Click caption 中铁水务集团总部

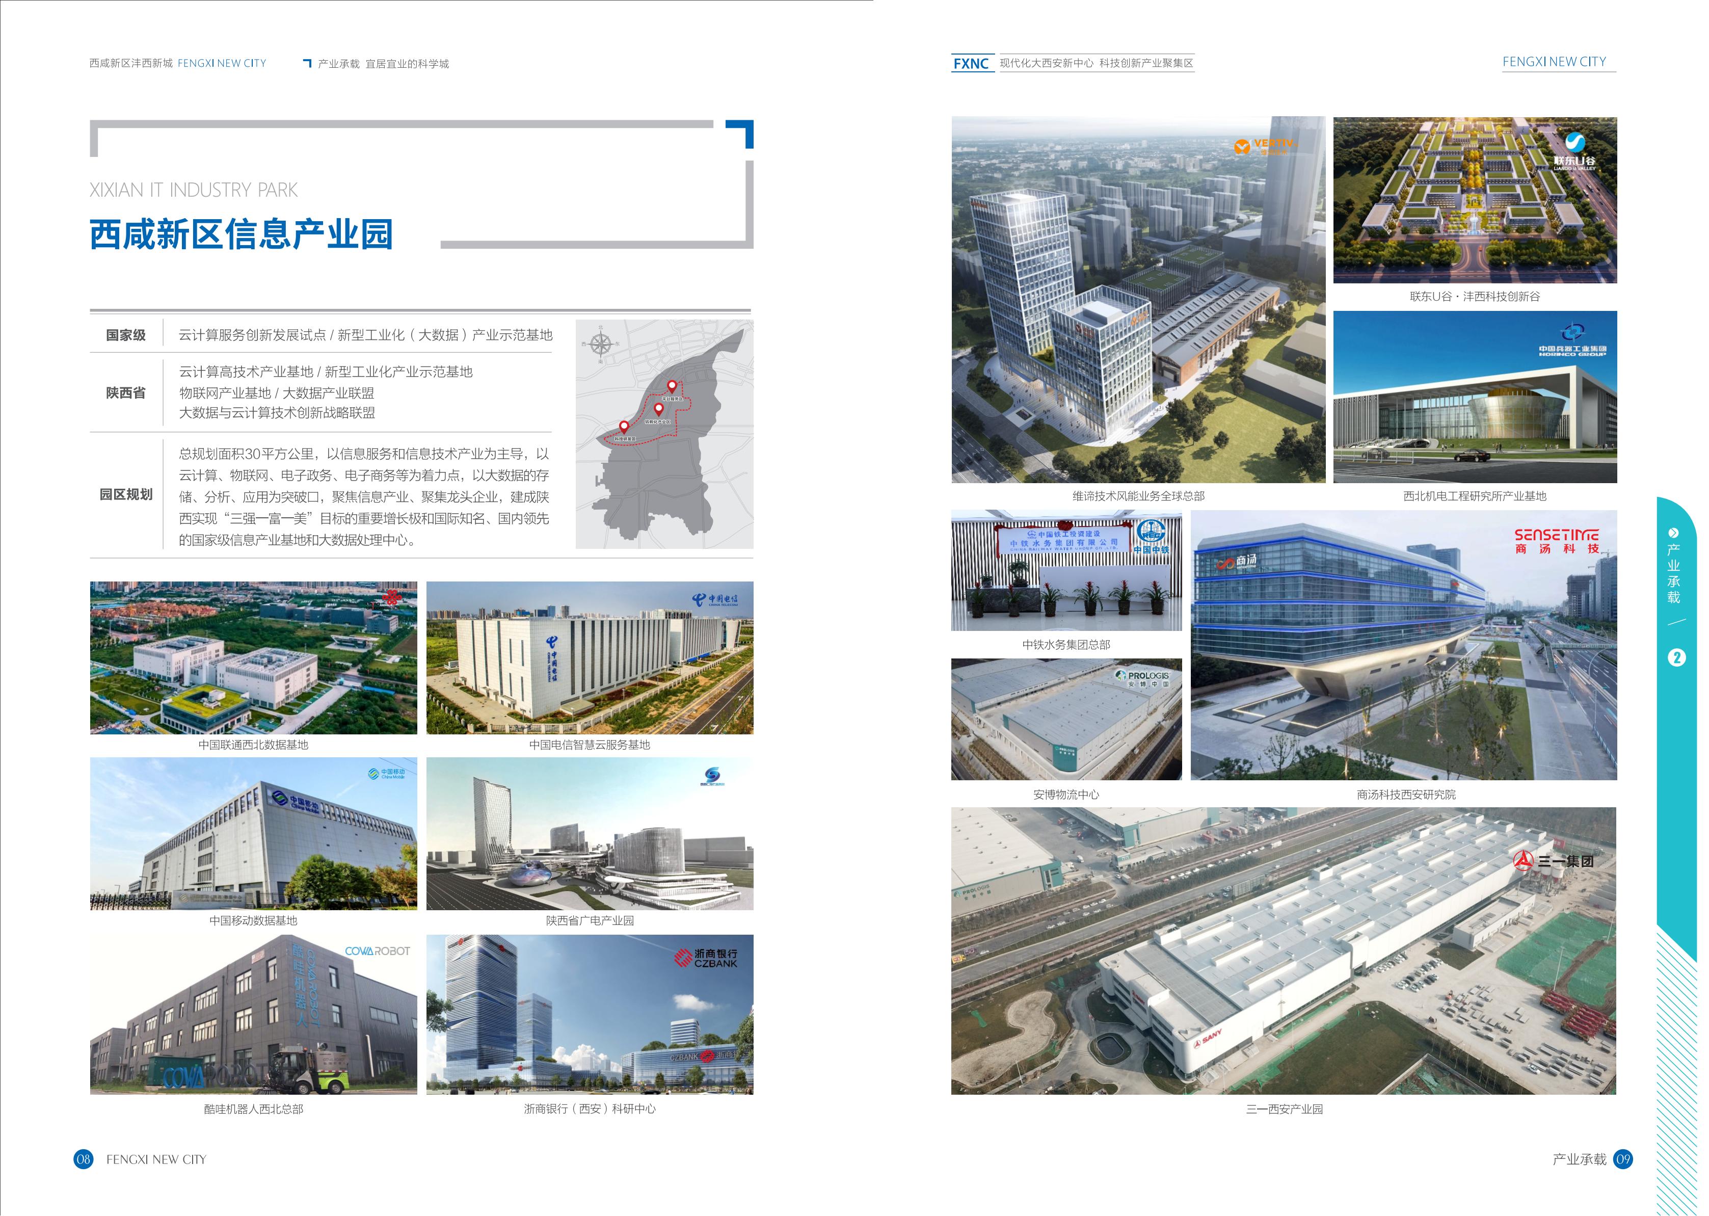click(1066, 644)
